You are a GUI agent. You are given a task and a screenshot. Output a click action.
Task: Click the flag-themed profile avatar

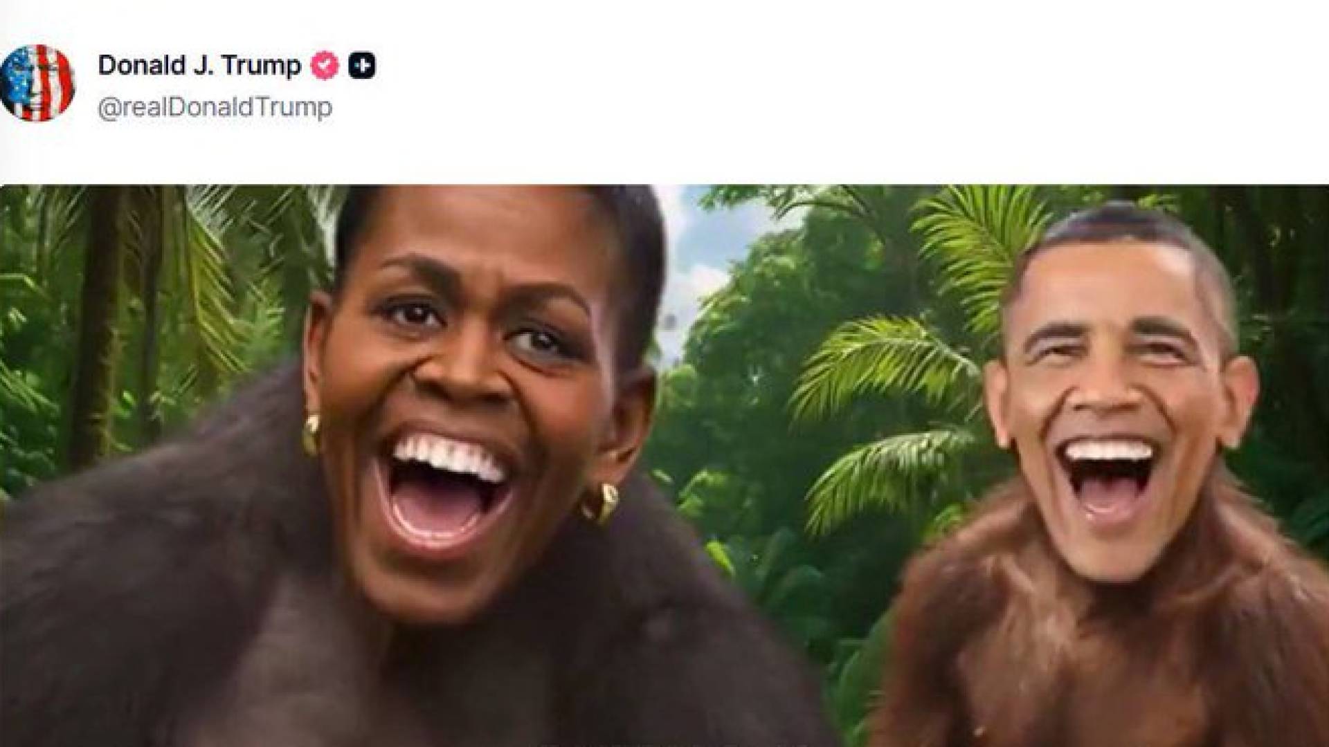37,83
